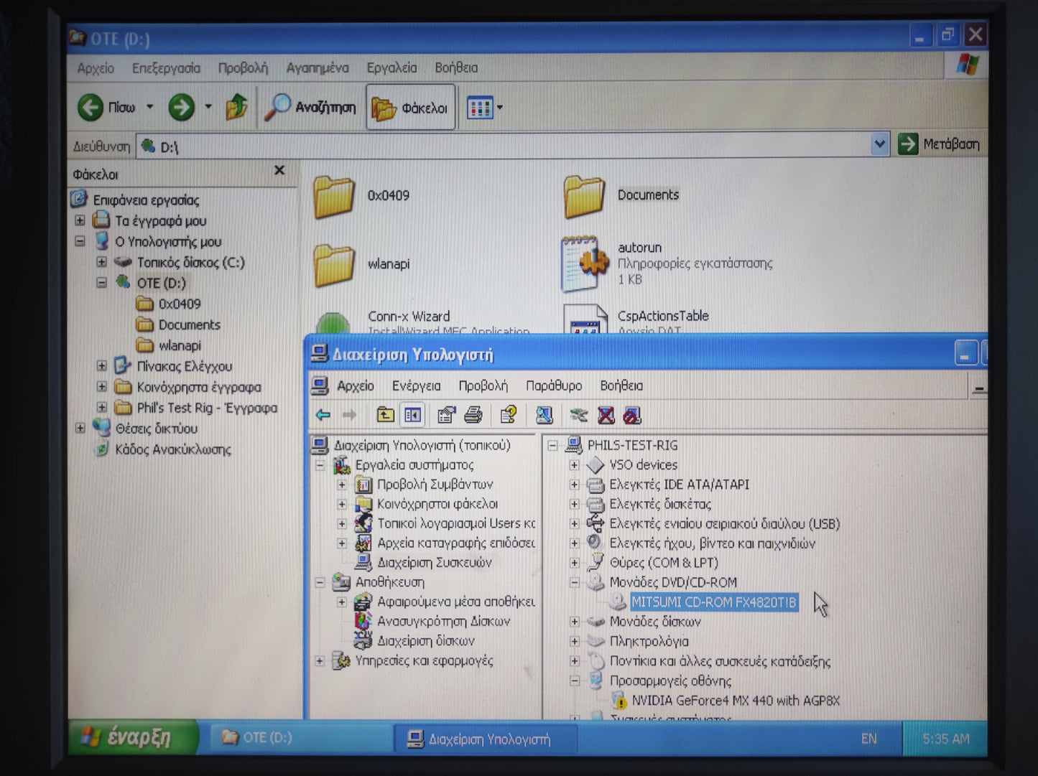This screenshot has width=1038, height=776.
Task: Close the Φάκελοι side pane with X
Action: click(279, 170)
